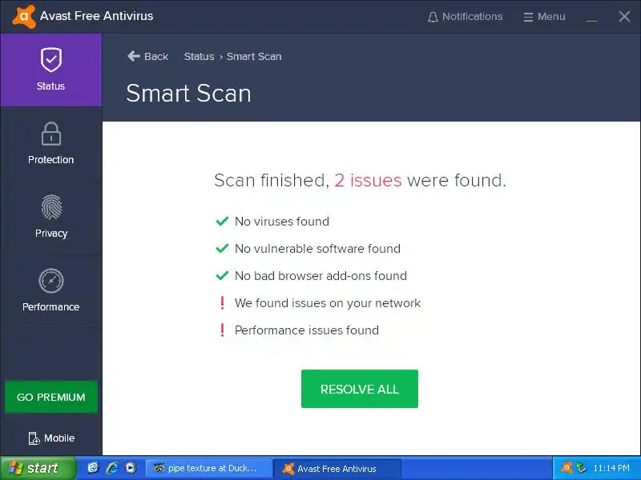641x480 pixels.
Task: Click check beside No vulnerable software found
Action: 222,249
